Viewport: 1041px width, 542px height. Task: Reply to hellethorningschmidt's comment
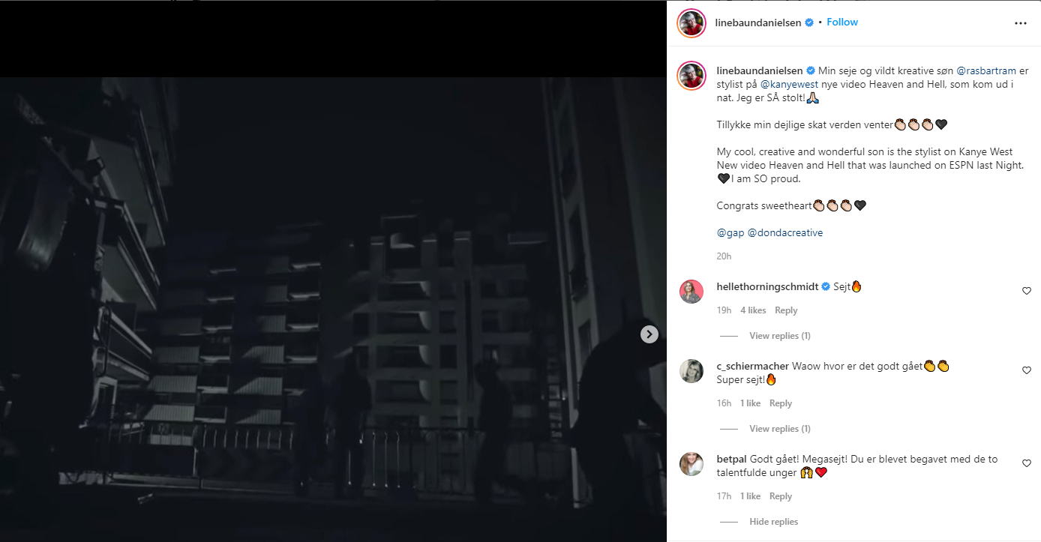point(786,310)
